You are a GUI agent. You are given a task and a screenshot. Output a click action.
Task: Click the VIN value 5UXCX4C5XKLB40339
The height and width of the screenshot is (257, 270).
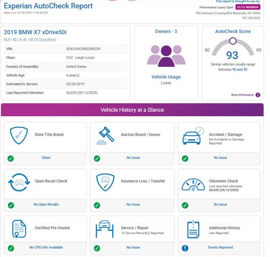83,49
